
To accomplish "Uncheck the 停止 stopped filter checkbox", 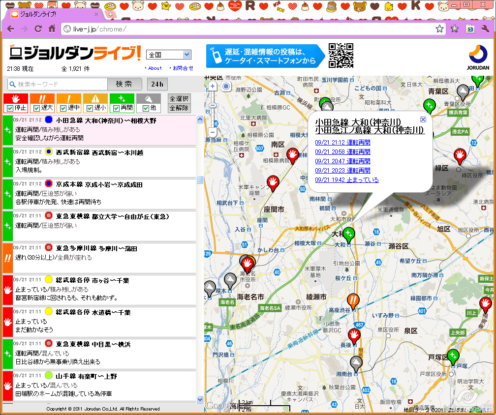I will tap(10, 108).
